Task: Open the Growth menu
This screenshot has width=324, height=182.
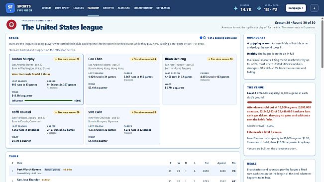Action: [108, 8]
